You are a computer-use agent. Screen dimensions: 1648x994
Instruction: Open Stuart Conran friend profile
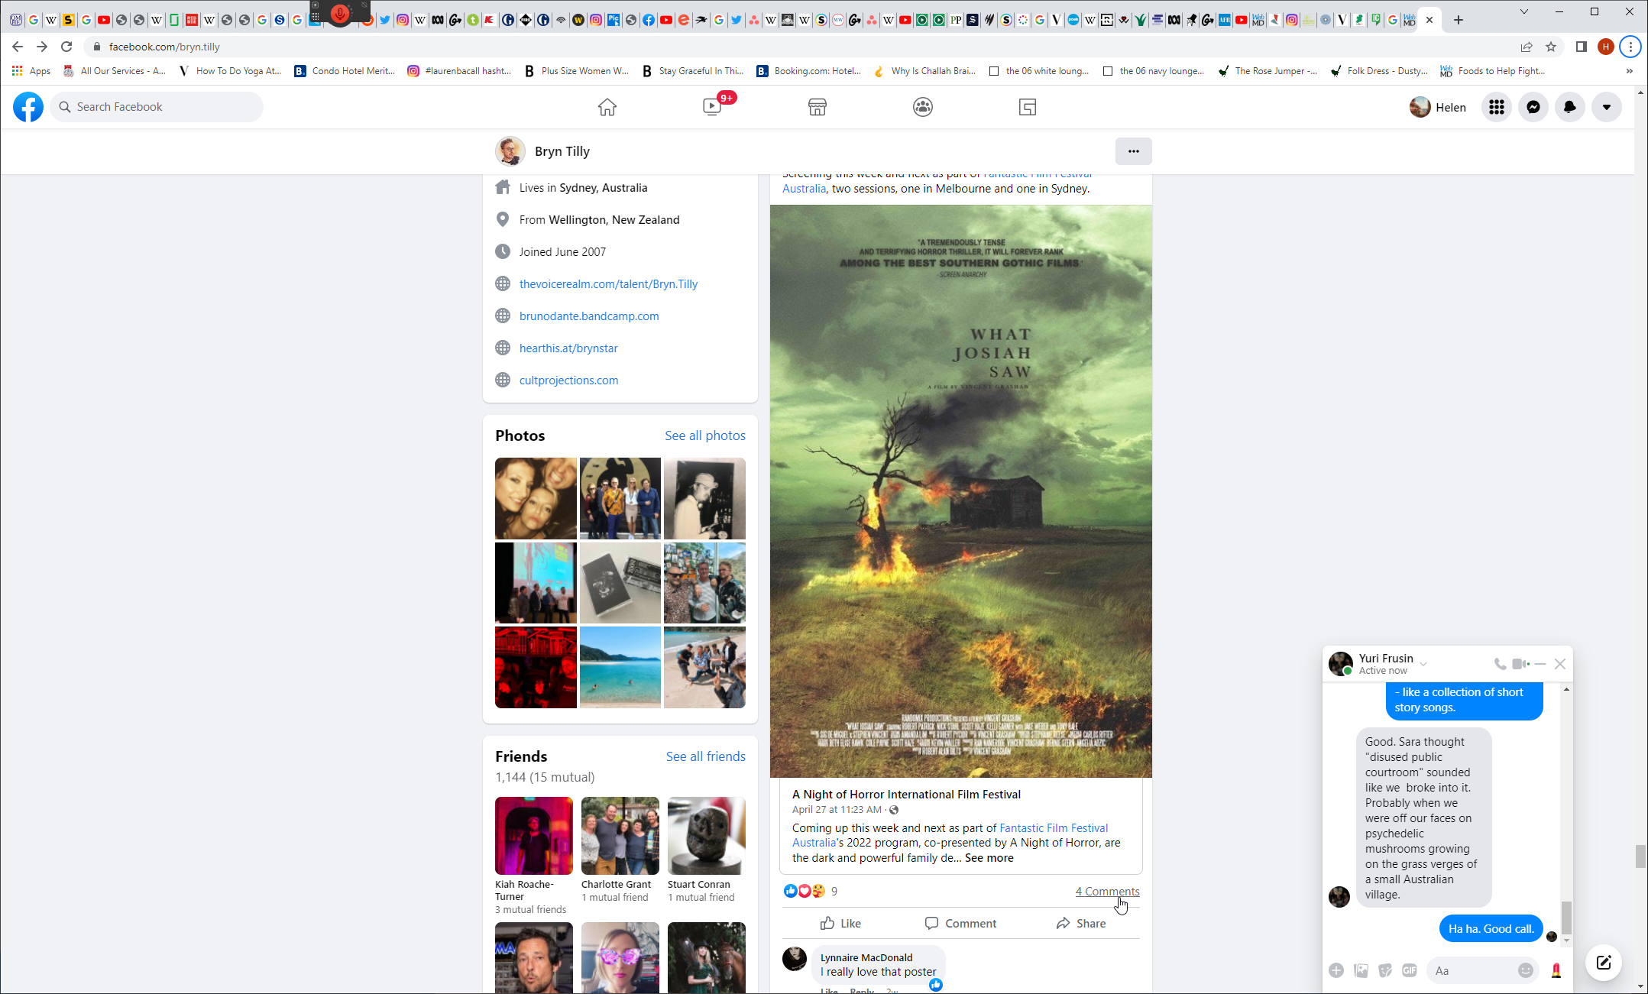pyautogui.click(x=706, y=836)
